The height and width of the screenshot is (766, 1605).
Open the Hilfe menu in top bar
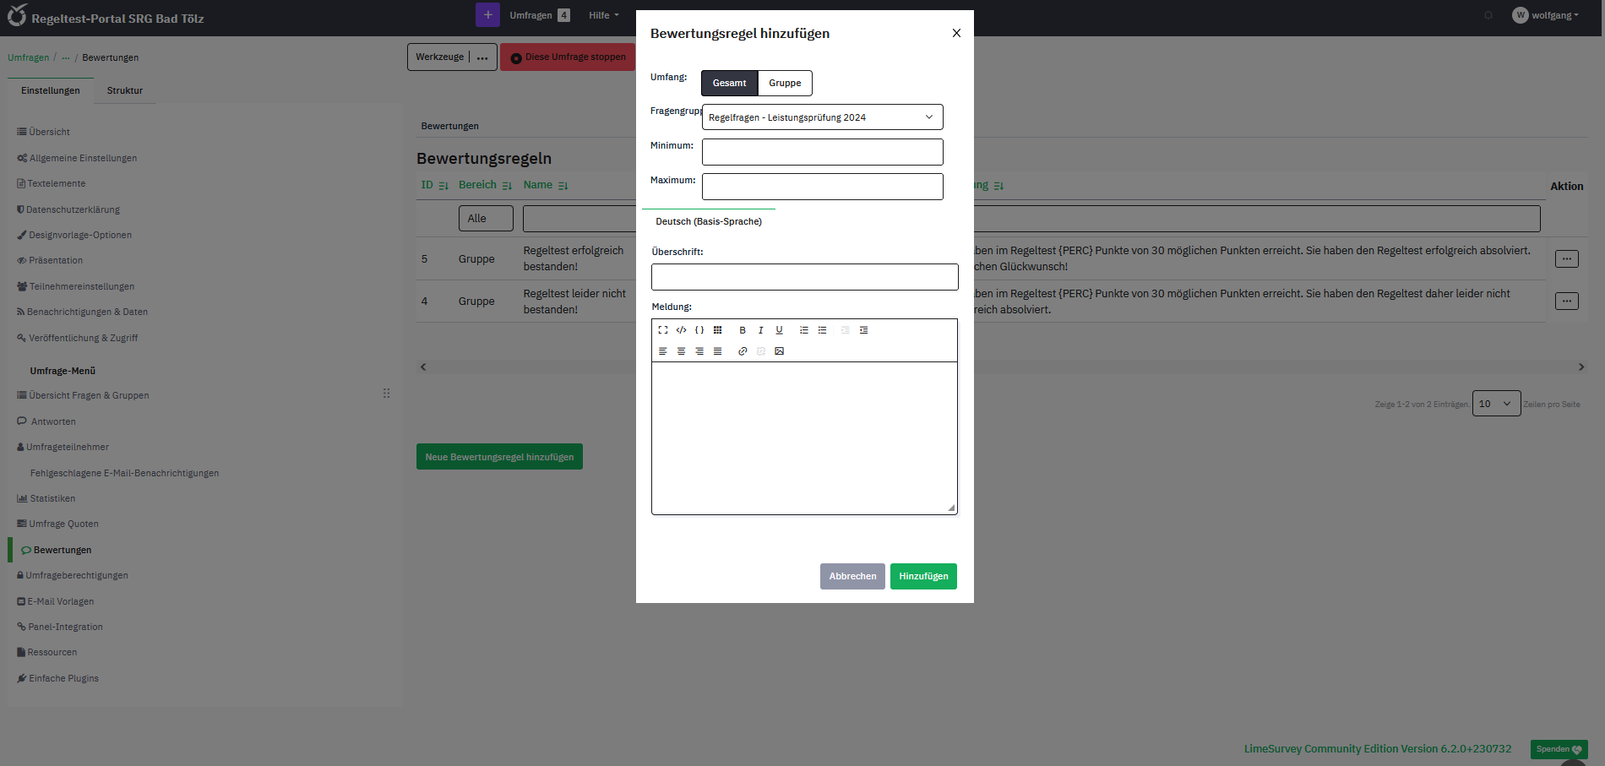(603, 15)
